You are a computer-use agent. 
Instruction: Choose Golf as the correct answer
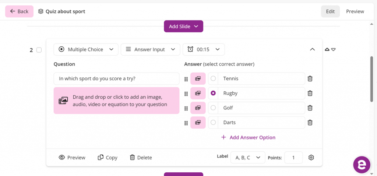click(213, 108)
